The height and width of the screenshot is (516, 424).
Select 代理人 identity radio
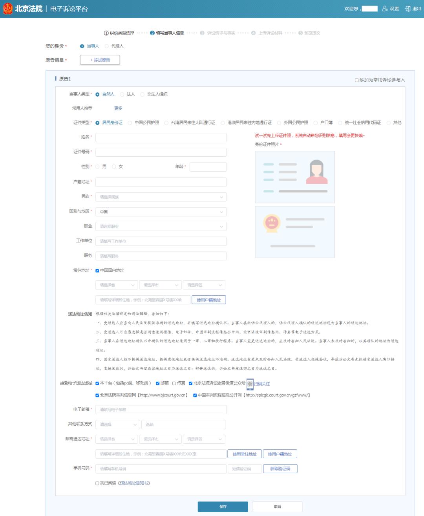[x=106, y=46]
